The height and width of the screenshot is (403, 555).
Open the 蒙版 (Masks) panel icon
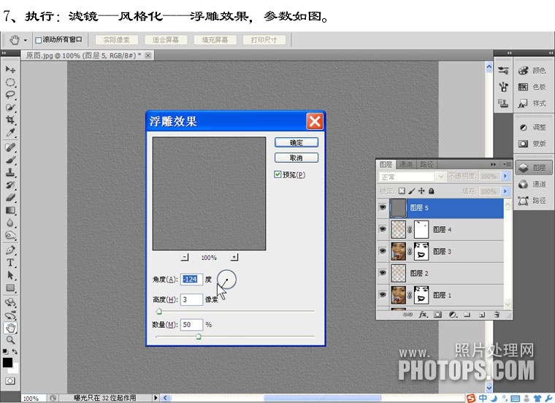pos(523,144)
